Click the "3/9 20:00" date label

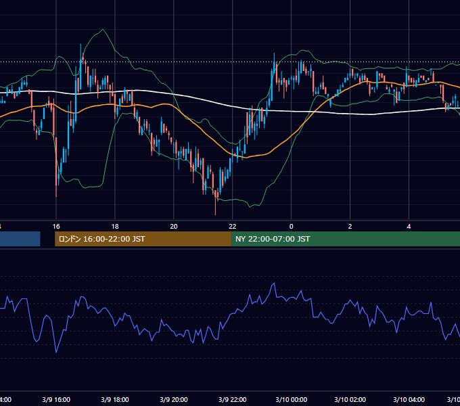174,399
